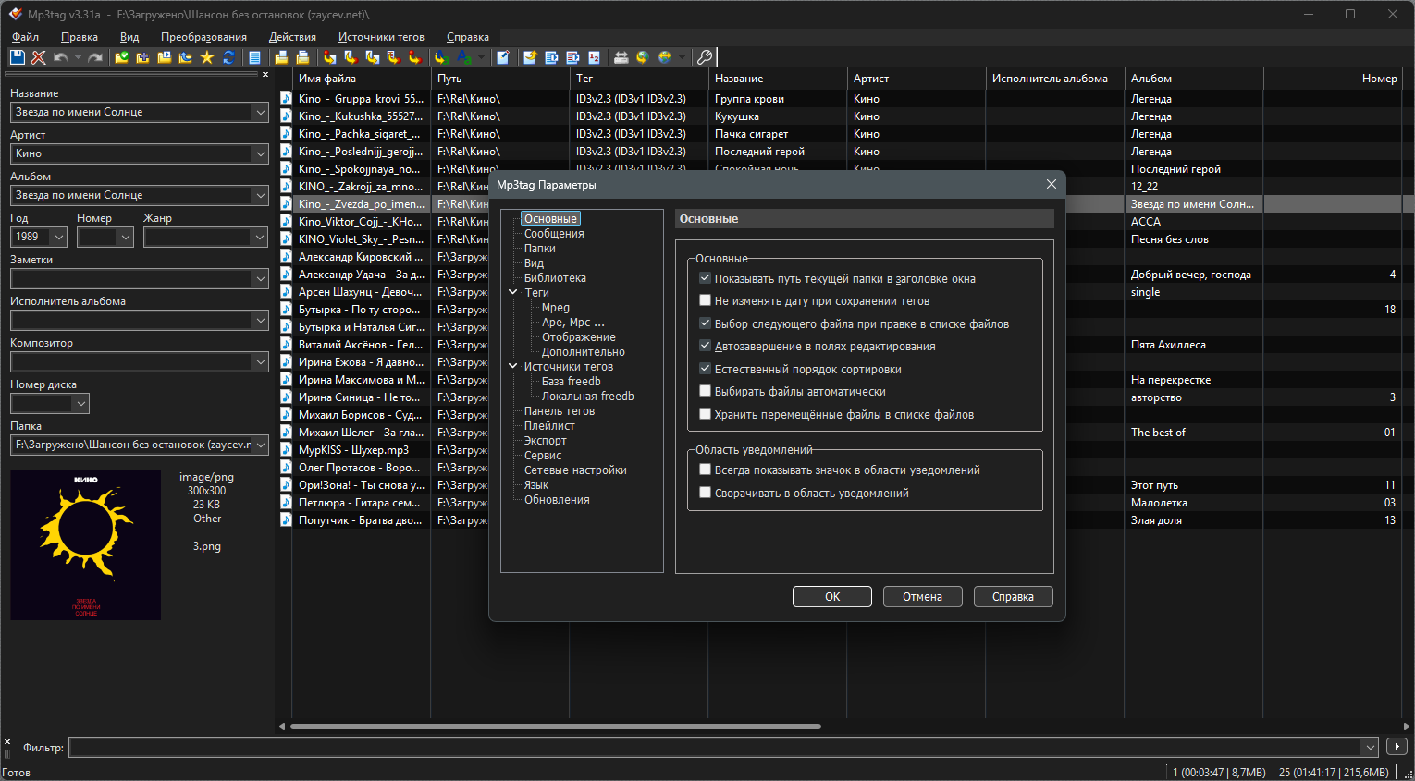Open the Жанр dropdown arrow
Image resolution: width=1415 pixels, height=781 pixels.
(259, 237)
